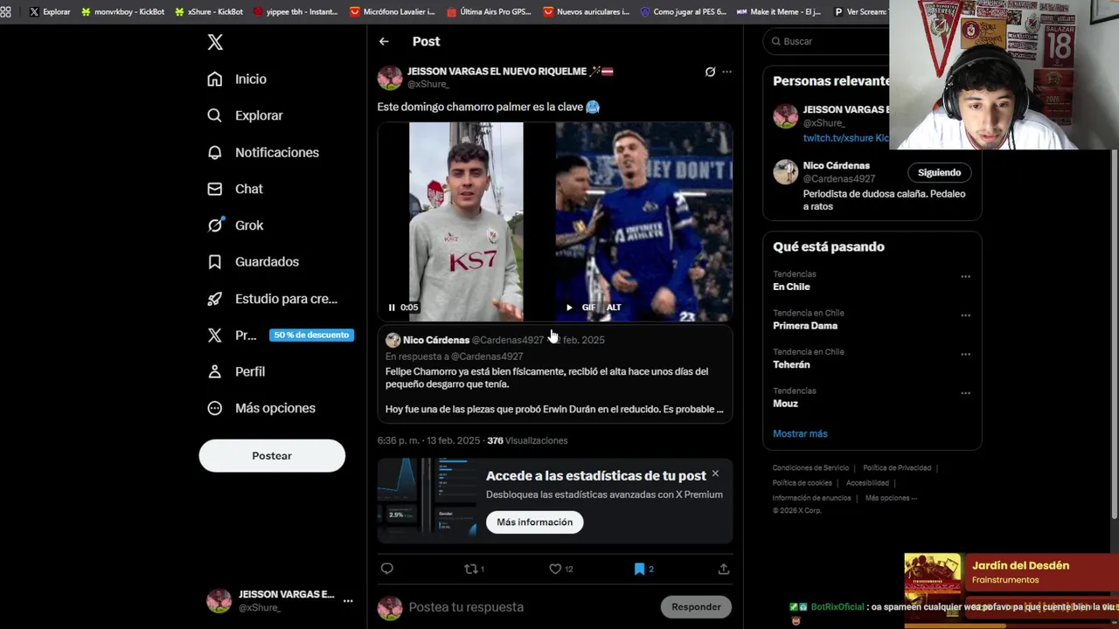Open Estudio para creadores in sidebar

tap(273, 299)
